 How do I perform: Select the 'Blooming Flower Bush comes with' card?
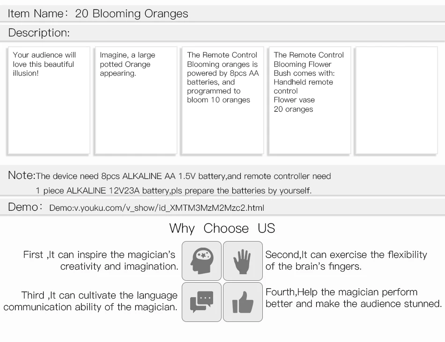[310, 100]
